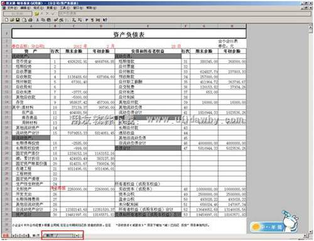Click the Paste icon in the toolbar

[48, 20]
